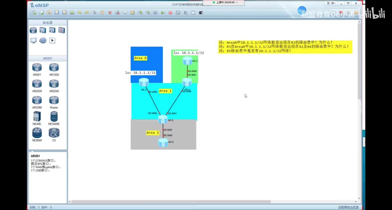Select the PC terminal device category

pyautogui.click(x=33, y=41)
